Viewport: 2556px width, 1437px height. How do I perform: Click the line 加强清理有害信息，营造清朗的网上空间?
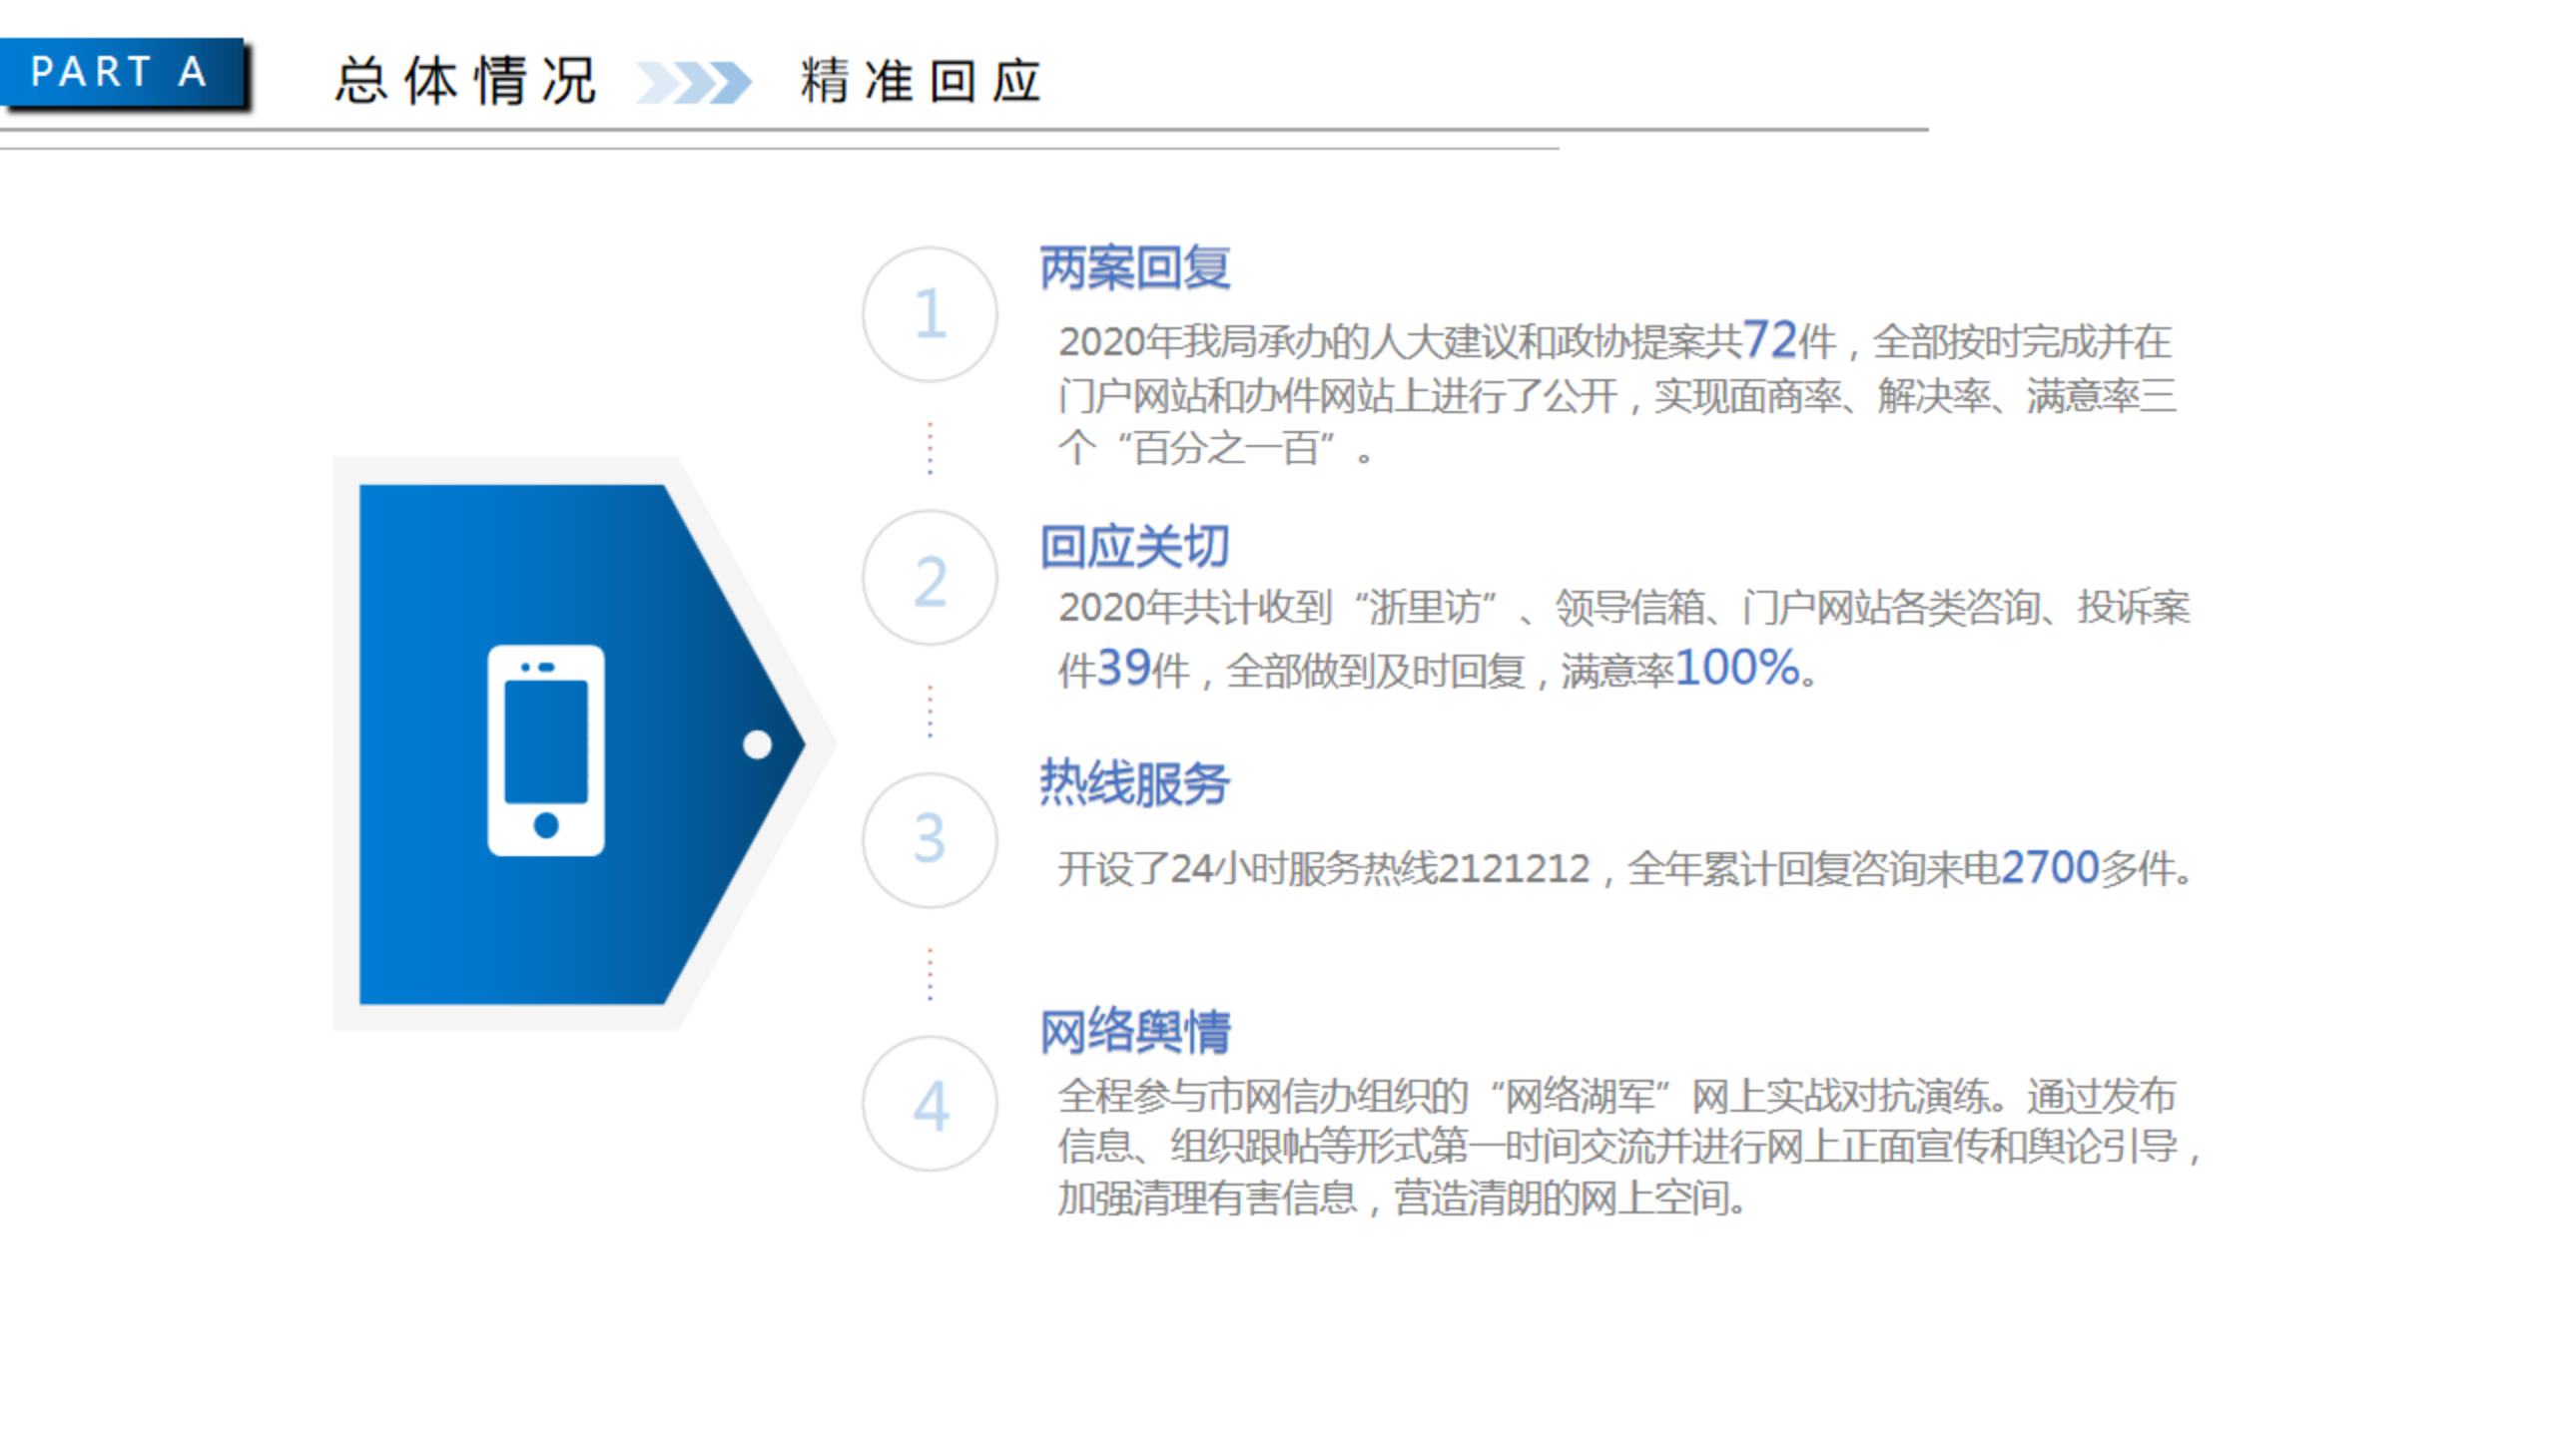(1403, 1197)
